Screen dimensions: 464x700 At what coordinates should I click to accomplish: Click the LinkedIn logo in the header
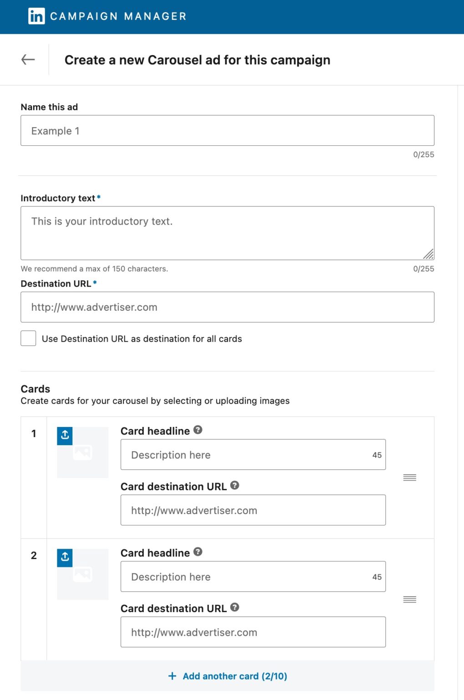pos(36,16)
